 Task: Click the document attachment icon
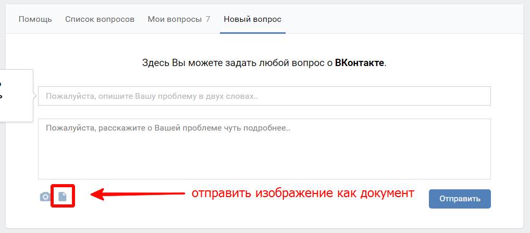point(63,197)
